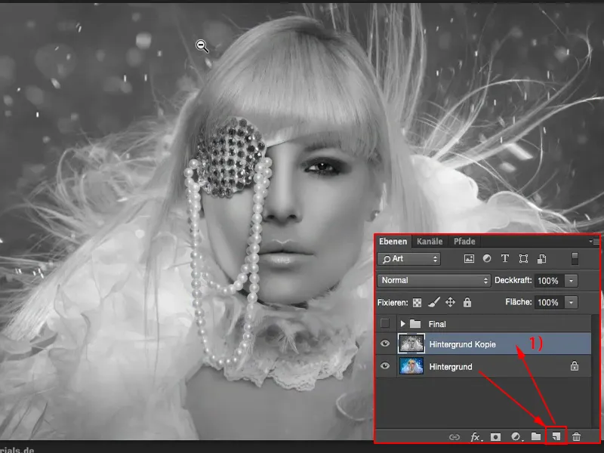Filter layers by pixel layers icon

pos(469,259)
